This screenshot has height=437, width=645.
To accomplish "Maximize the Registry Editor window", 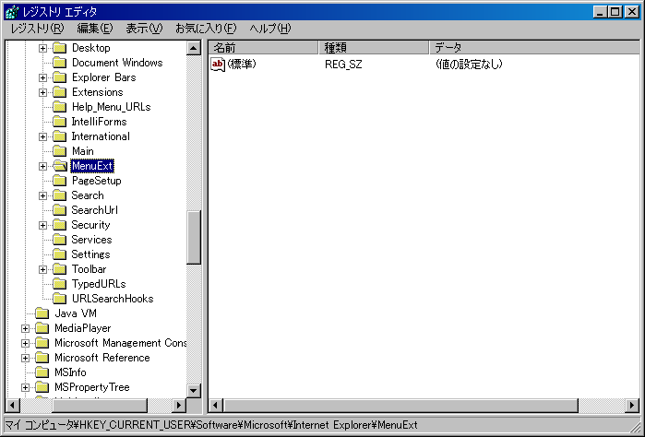I will pos(615,11).
